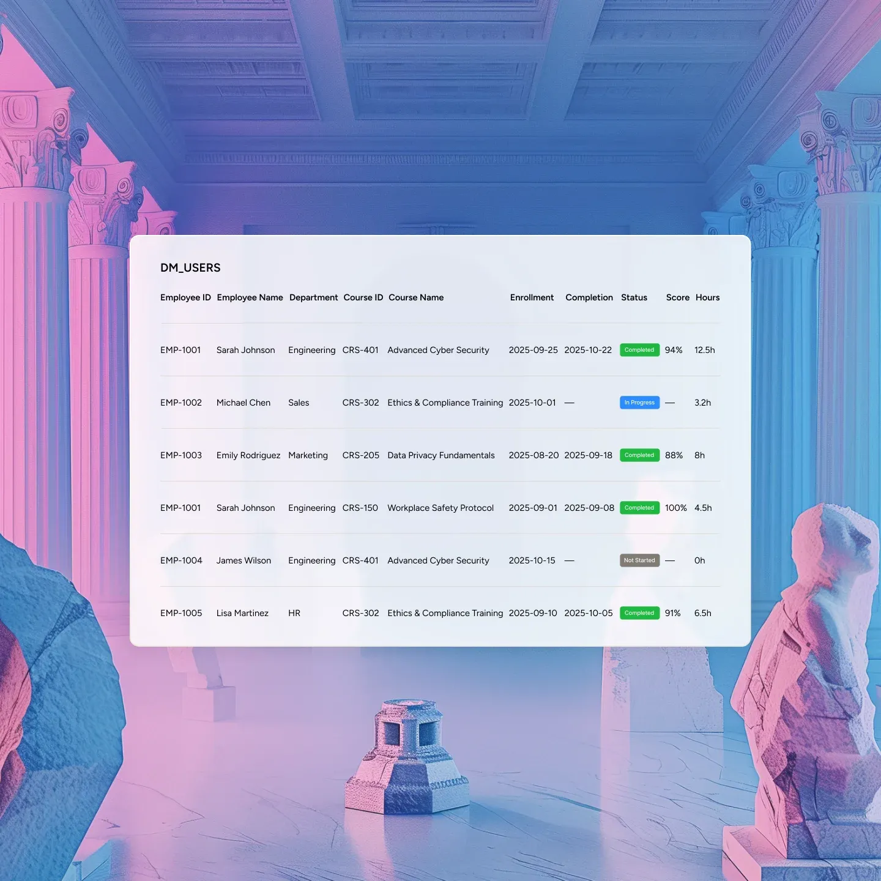Select the EMP-1003 employee ID cell
This screenshot has width=881, height=881.
point(181,455)
